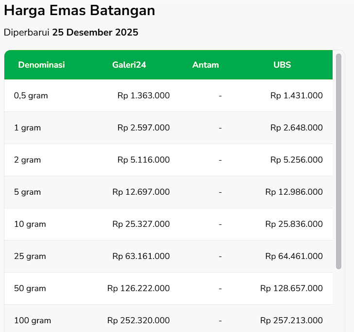Select UBS price Rp 1.431.000
The width and height of the screenshot is (354, 332).
tap(296, 95)
